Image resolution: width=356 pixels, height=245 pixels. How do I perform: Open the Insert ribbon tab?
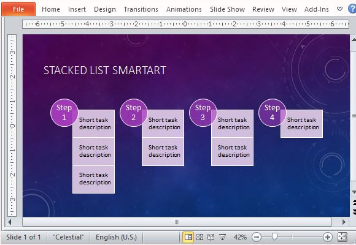pyautogui.click(x=77, y=9)
